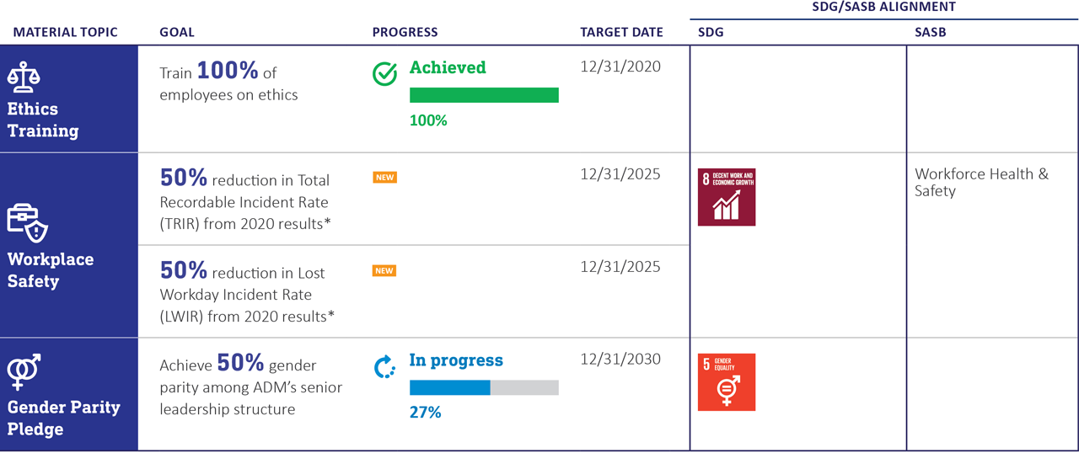Click the PROGRESS column header

[405, 33]
